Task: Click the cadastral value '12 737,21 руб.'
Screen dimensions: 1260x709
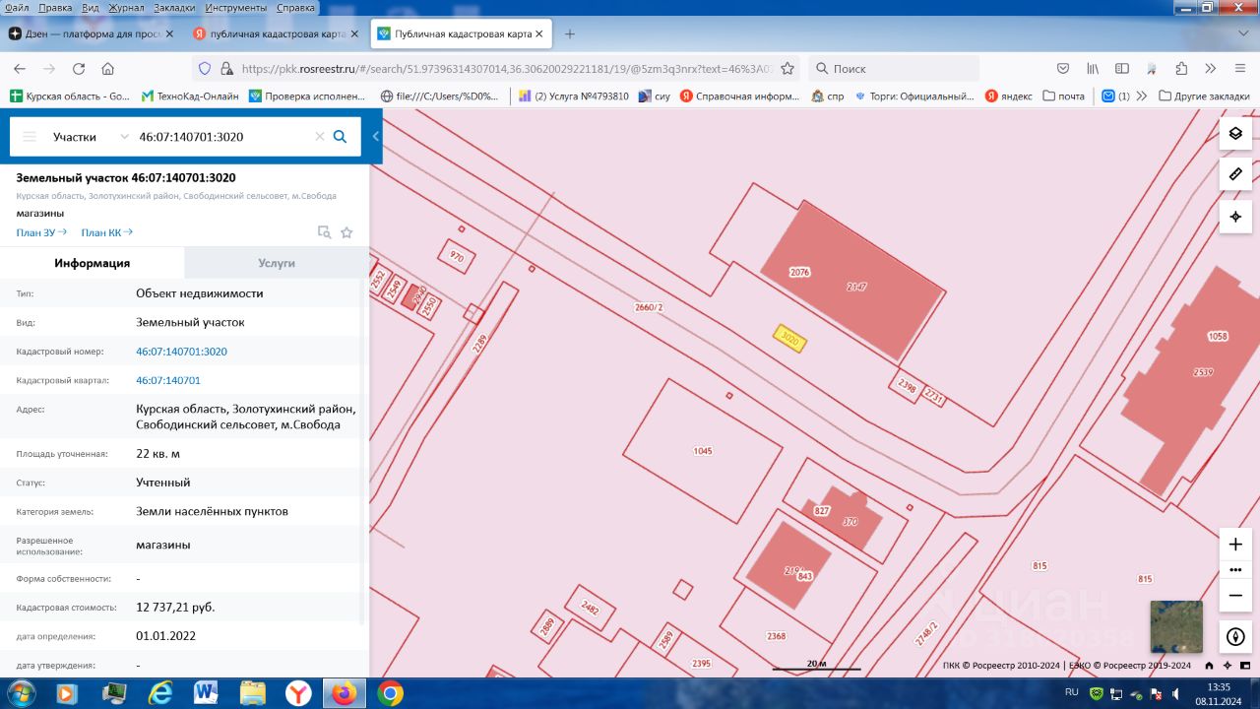Action: tap(175, 608)
